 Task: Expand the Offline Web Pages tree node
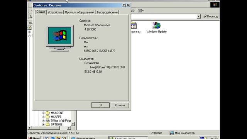(43, 121)
